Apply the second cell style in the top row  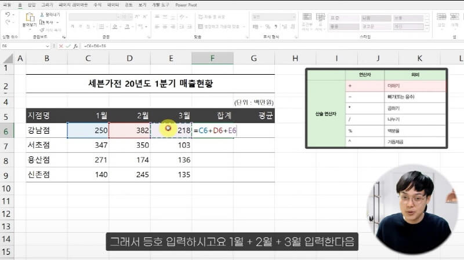376,18
